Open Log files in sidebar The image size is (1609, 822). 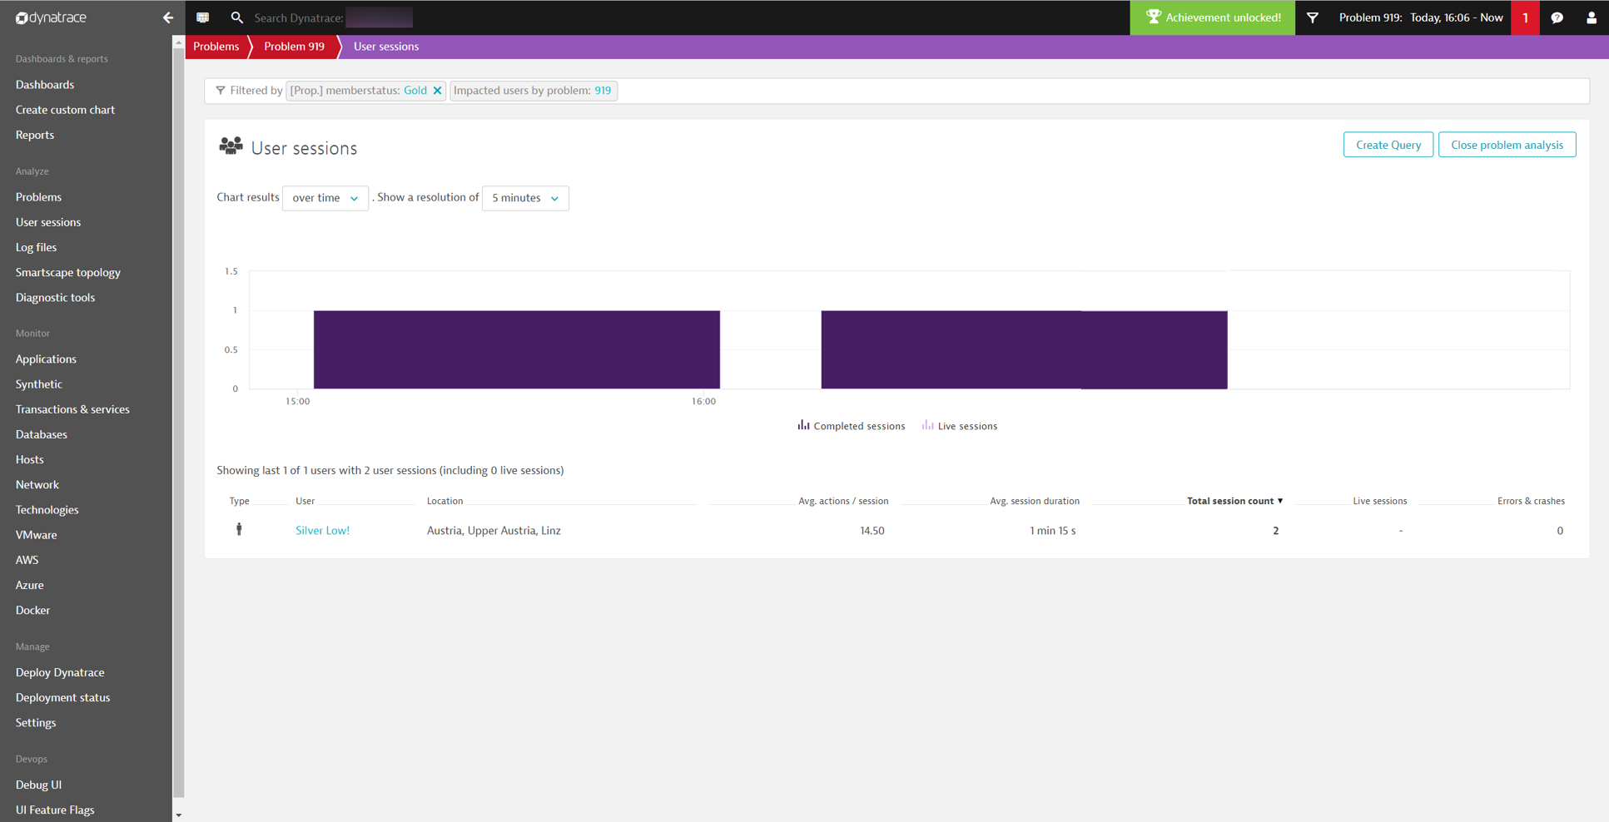click(36, 247)
